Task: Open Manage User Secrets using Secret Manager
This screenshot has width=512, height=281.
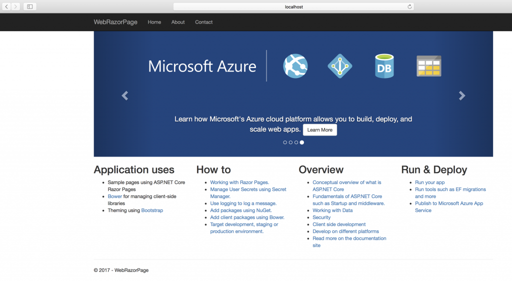Action: (x=248, y=192)
